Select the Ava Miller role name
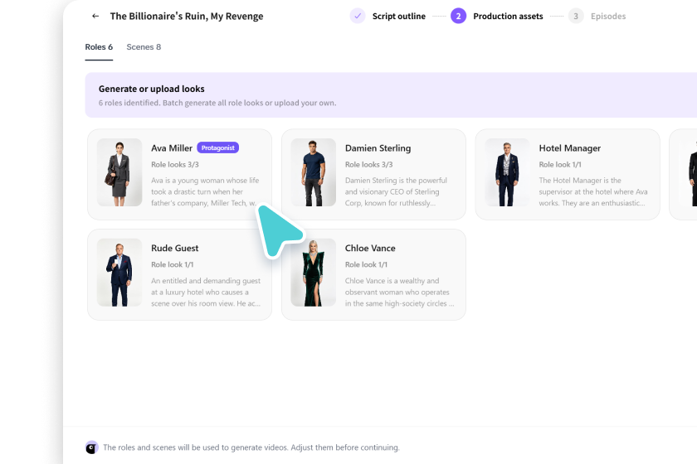Image resolution: width=697 pixels, height=464 pixels. click(172, 147)
